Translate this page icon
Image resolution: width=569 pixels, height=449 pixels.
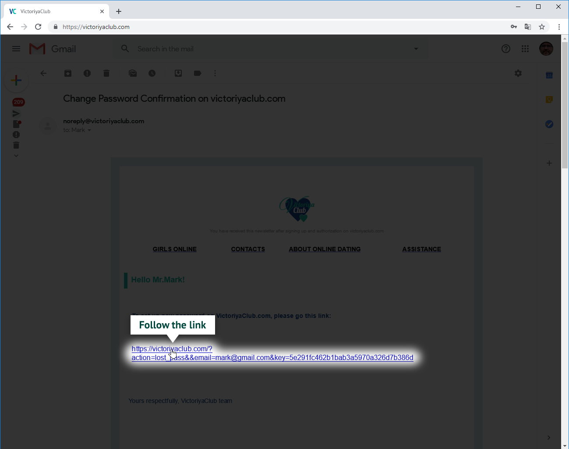[x=528, y=27]
